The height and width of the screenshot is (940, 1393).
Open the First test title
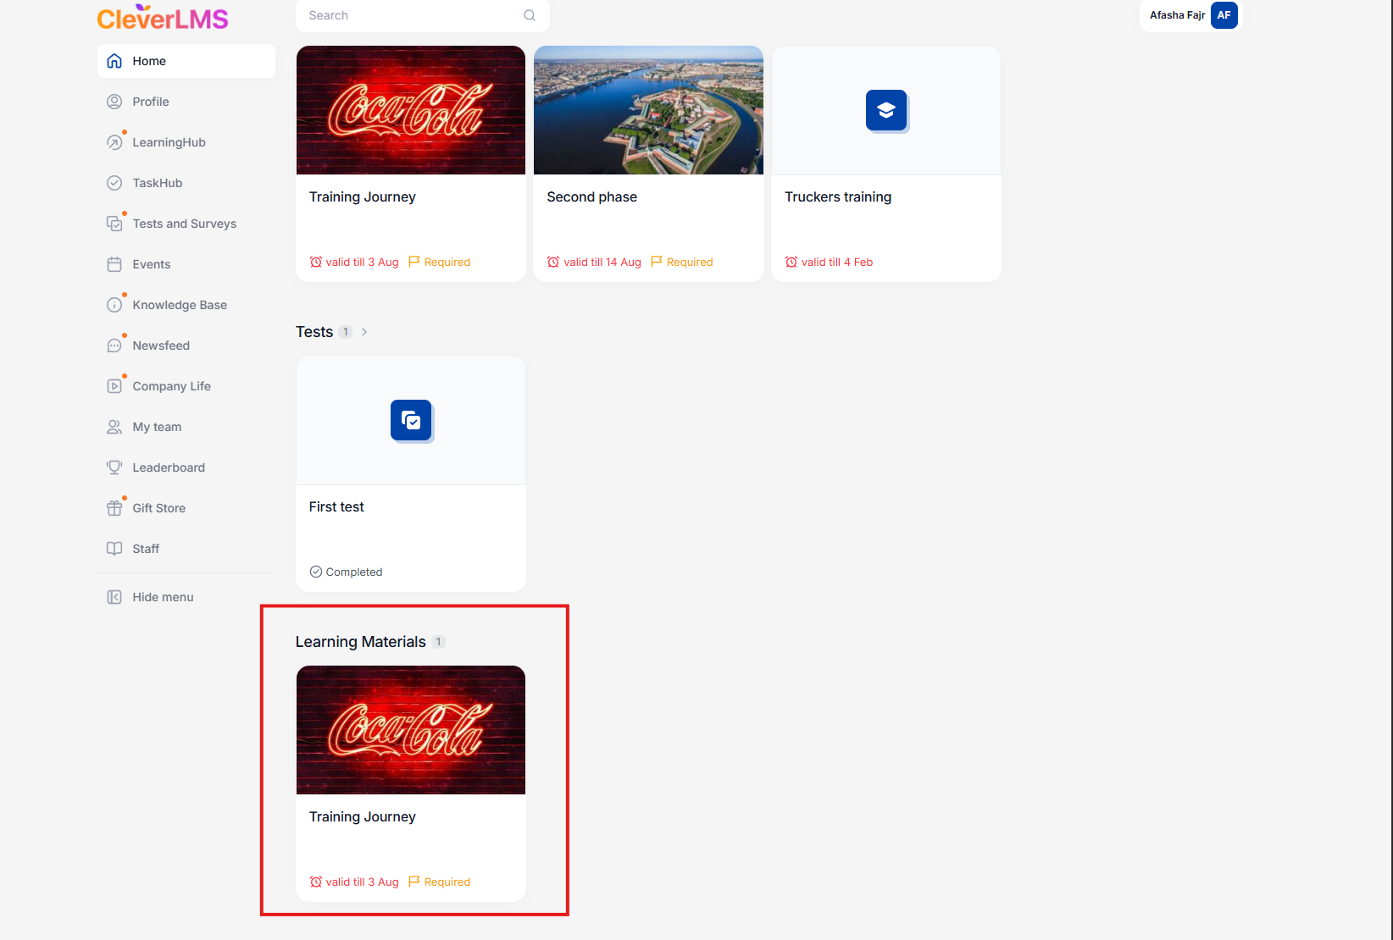[336, 506]
